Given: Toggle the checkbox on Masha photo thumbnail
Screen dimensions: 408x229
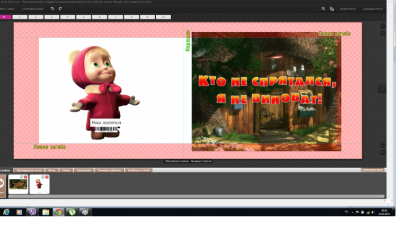Looking at the screenshot, I should click(42, 177).
